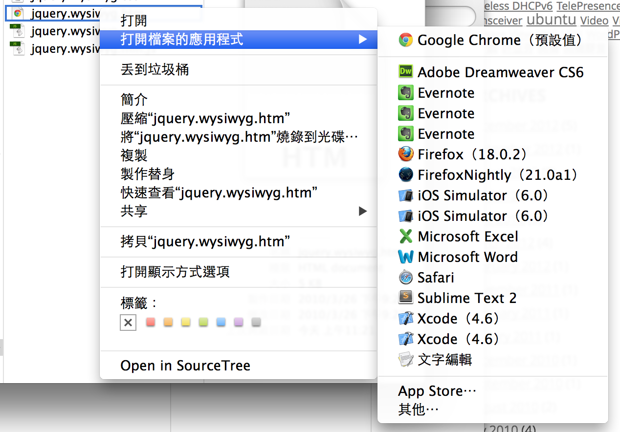Choose 丟到垃圾桶 to trash the file
This screenshot has height=432, width=620.
click(239, 70)
